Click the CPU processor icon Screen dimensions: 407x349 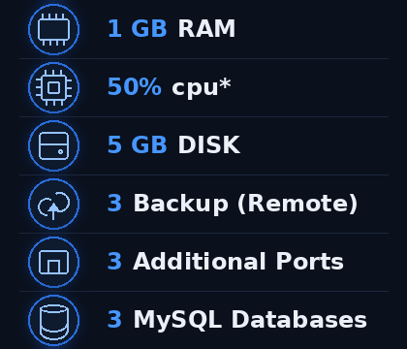53,87
